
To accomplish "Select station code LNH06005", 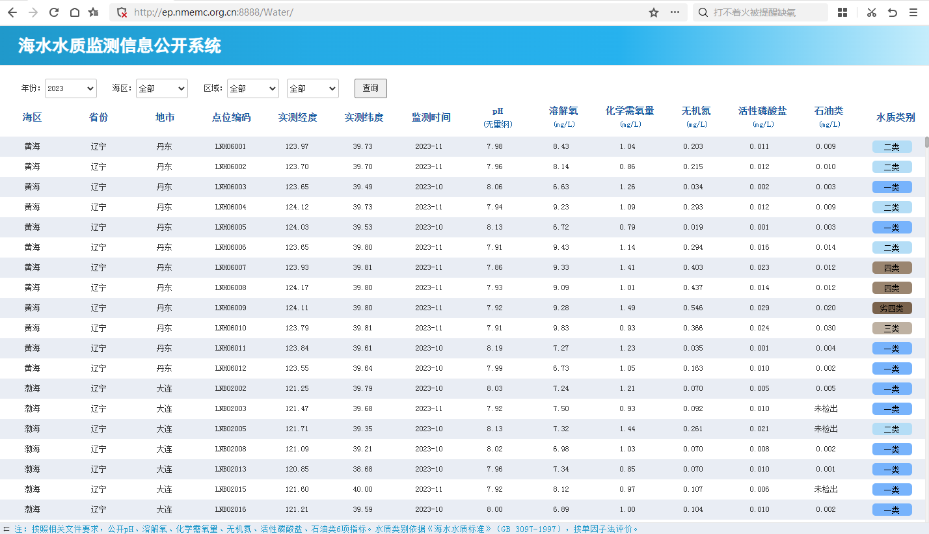I will tap(231, 227).
